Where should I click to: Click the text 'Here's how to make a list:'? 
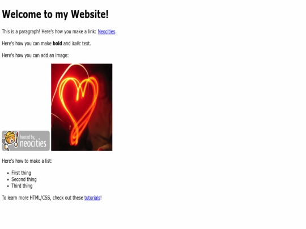click(27, 161)
